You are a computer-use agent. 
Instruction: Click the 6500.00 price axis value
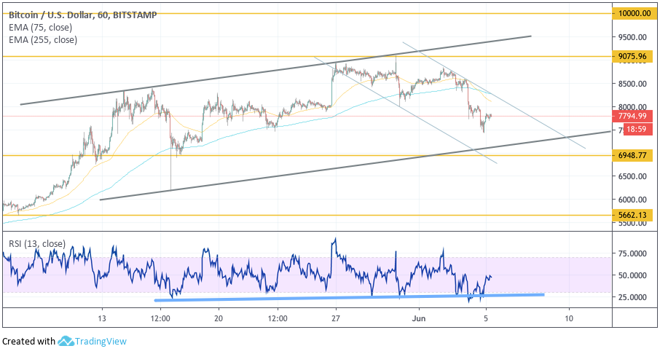pyautogui.click(x=632, y=176)
